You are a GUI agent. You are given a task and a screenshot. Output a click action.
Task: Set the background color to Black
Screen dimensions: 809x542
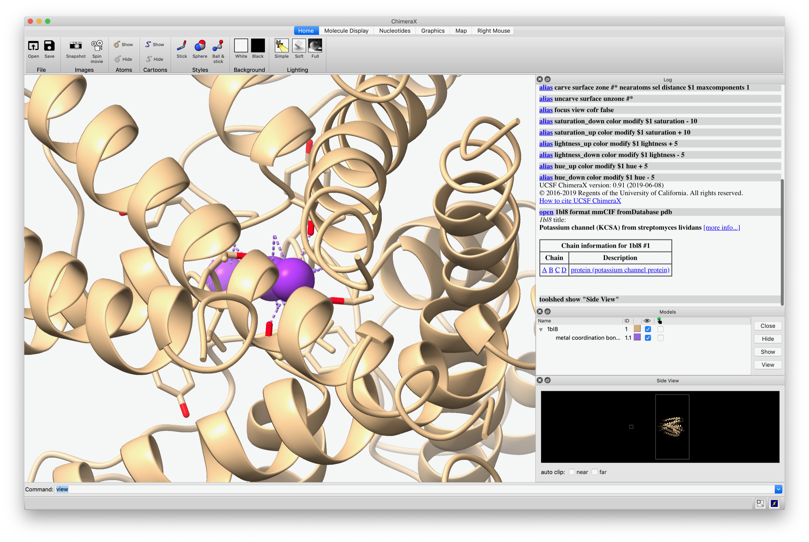[258, 46]
